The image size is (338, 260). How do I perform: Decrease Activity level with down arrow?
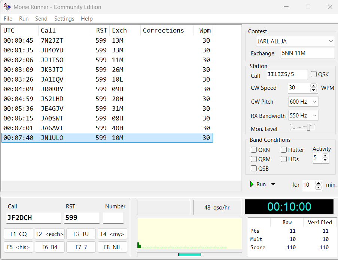click(325, 160)
